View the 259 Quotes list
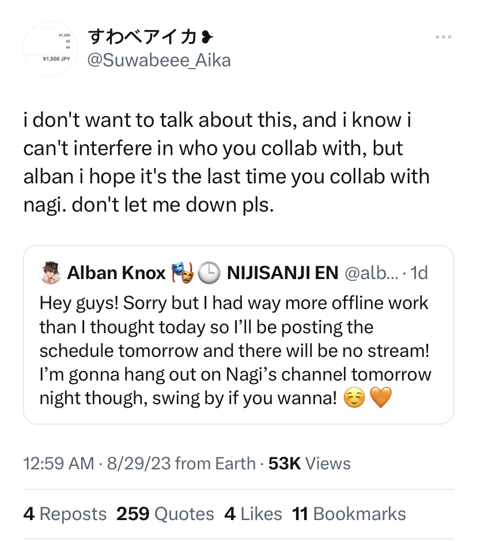This screenshot has width=477, height=542. point(165,514)
